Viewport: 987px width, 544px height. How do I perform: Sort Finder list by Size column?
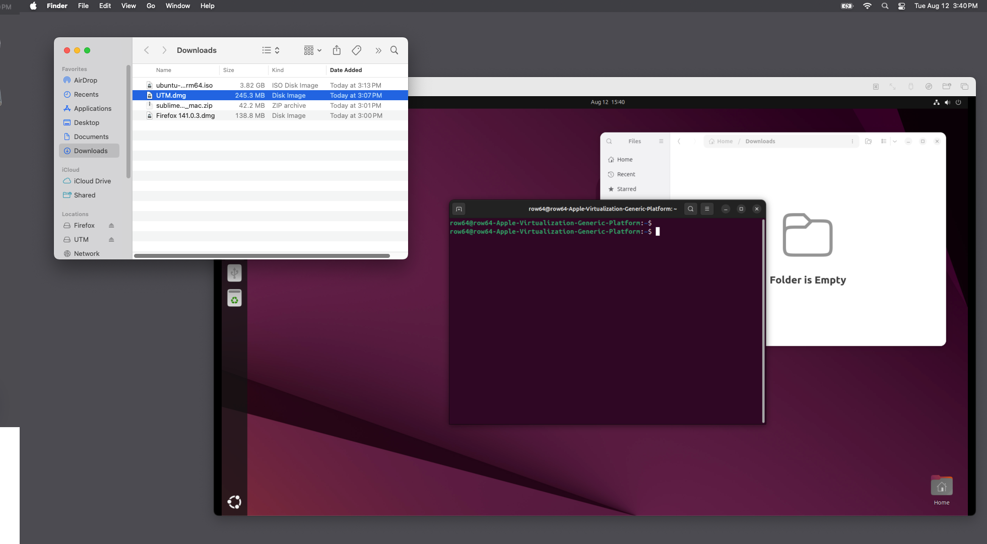[229, 70]
